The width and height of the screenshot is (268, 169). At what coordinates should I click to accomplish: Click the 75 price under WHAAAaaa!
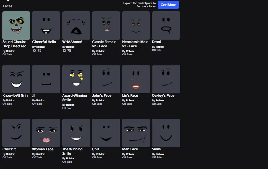coord(69,50)
